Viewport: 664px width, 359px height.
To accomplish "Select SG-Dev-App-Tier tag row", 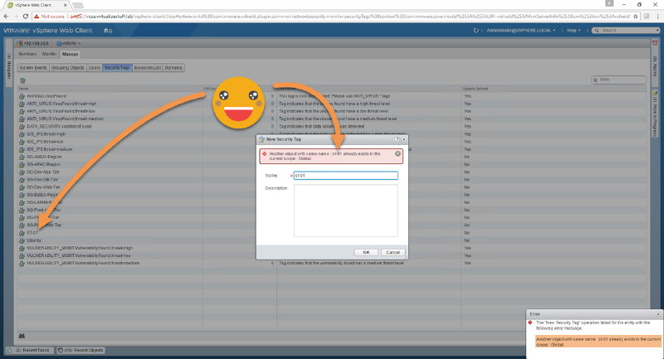I will point(333,172).
